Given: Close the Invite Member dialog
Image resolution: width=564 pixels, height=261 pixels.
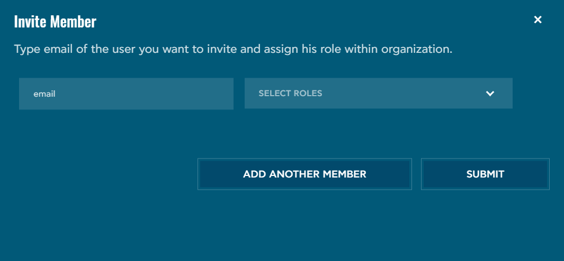Looking at the screenshot, I should point(538,20).
